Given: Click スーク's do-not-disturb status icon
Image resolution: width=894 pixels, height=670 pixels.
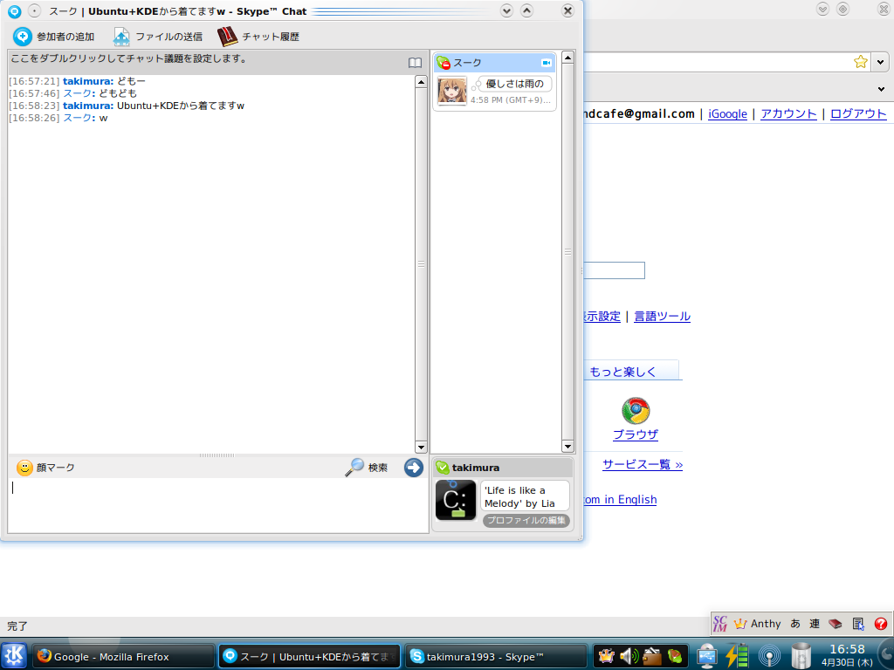Looking at the screenshot, I should point(443,63).
